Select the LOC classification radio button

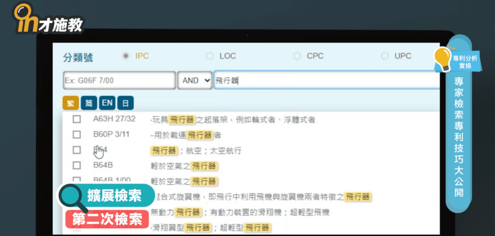(209, 56)
